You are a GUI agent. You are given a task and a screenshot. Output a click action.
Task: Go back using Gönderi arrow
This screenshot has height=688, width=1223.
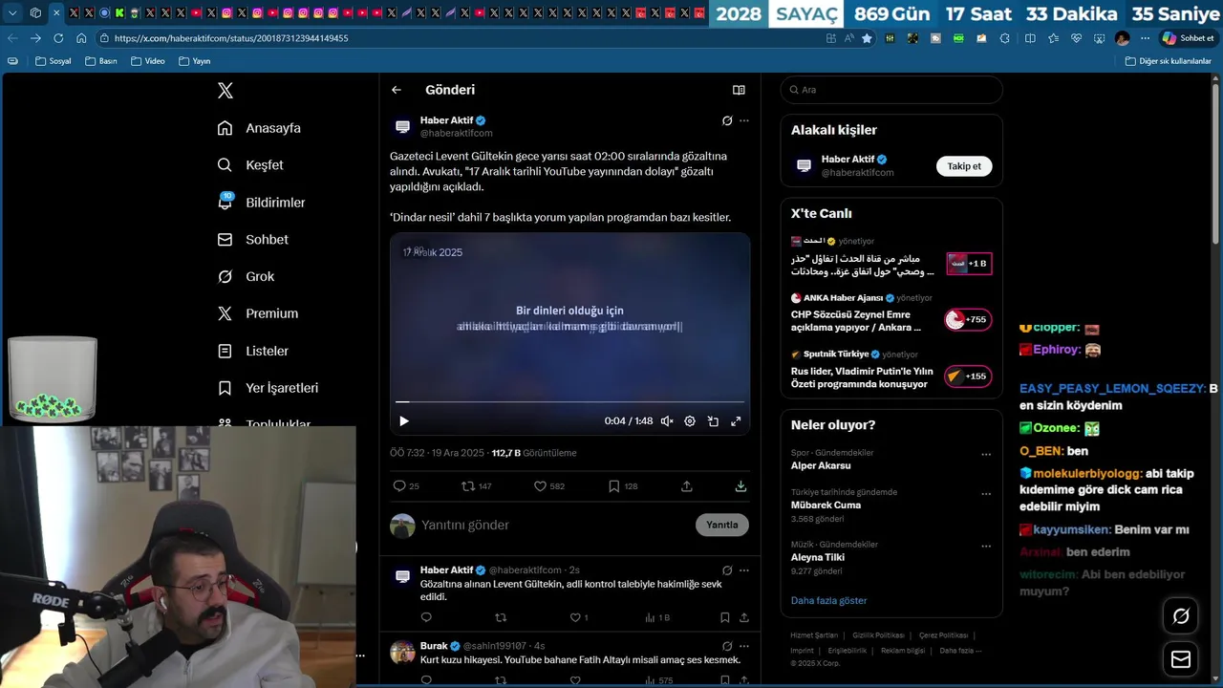pyautogui.click(x=397, y=90)
